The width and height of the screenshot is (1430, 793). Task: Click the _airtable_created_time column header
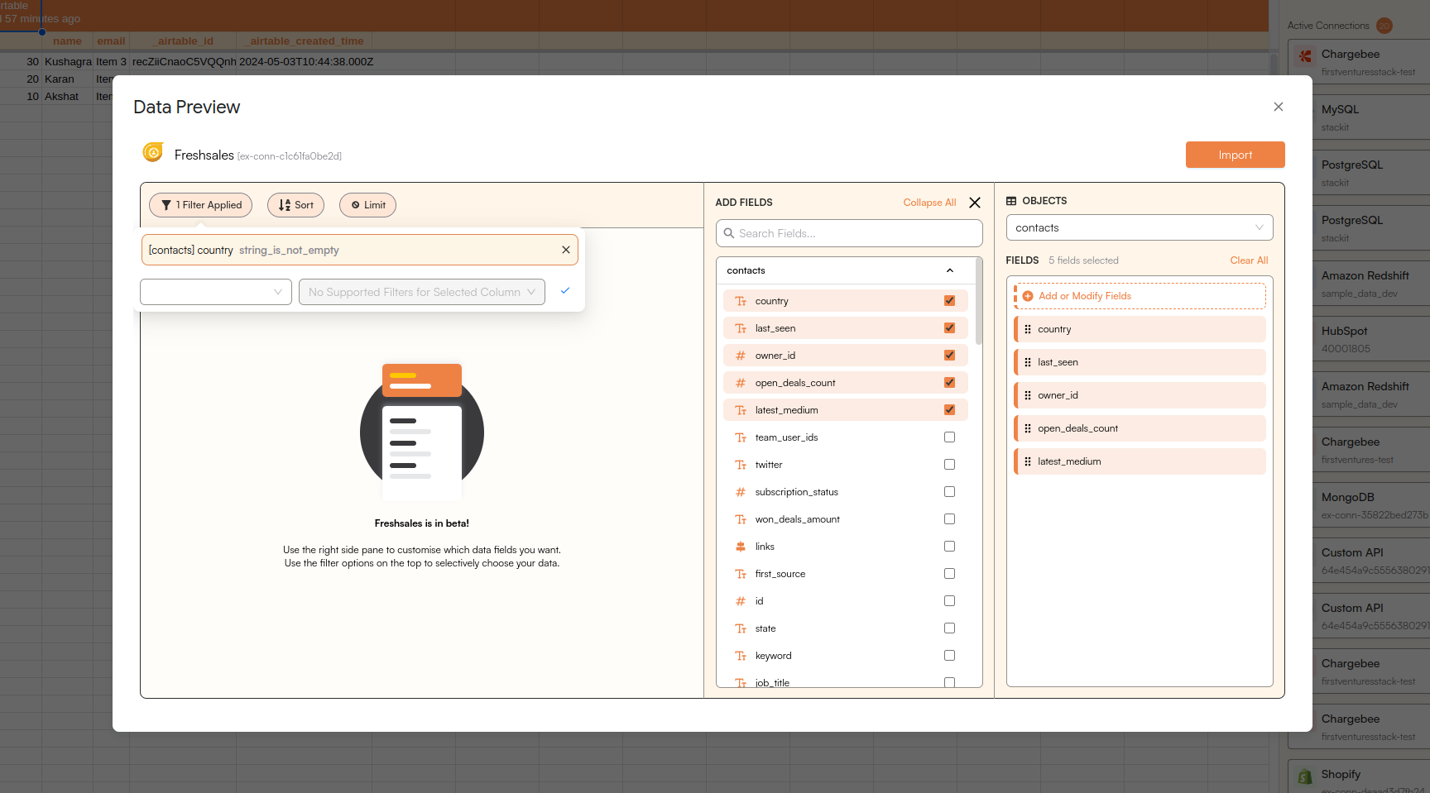tap(305, 41)
